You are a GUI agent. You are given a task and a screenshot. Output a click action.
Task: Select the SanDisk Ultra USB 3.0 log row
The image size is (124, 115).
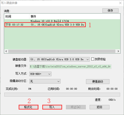[x=62, y=25]
